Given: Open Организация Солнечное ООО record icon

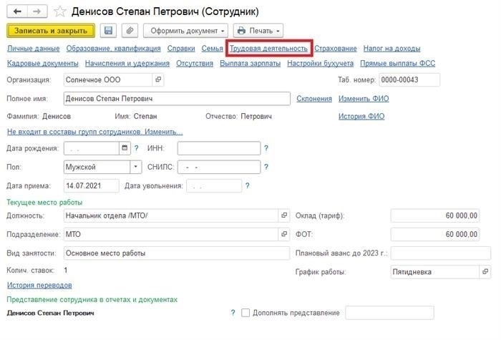Looking at the screenshot, I should (158, 79).
